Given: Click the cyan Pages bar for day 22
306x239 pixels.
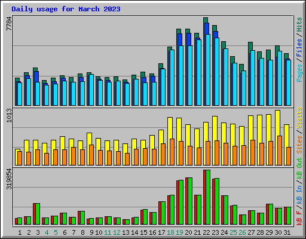Looking at the screenshot, I should click(x=208, y=70).
